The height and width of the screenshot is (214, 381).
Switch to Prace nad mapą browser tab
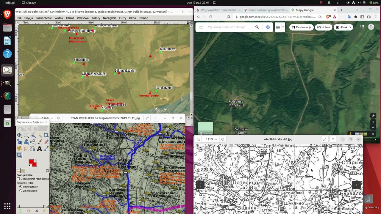pyautogui.click(x=266, y=10)
